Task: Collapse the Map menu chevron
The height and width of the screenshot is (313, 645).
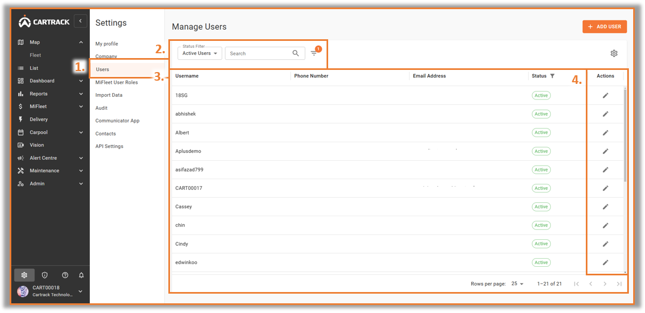Action: click(81, 42)
